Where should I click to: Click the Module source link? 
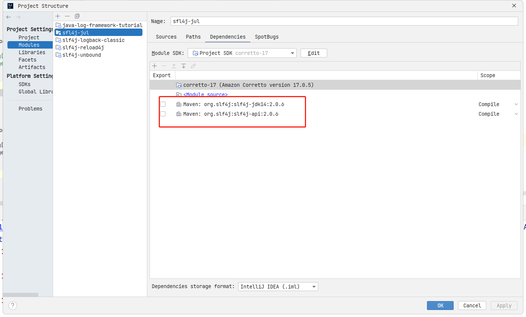206,95
